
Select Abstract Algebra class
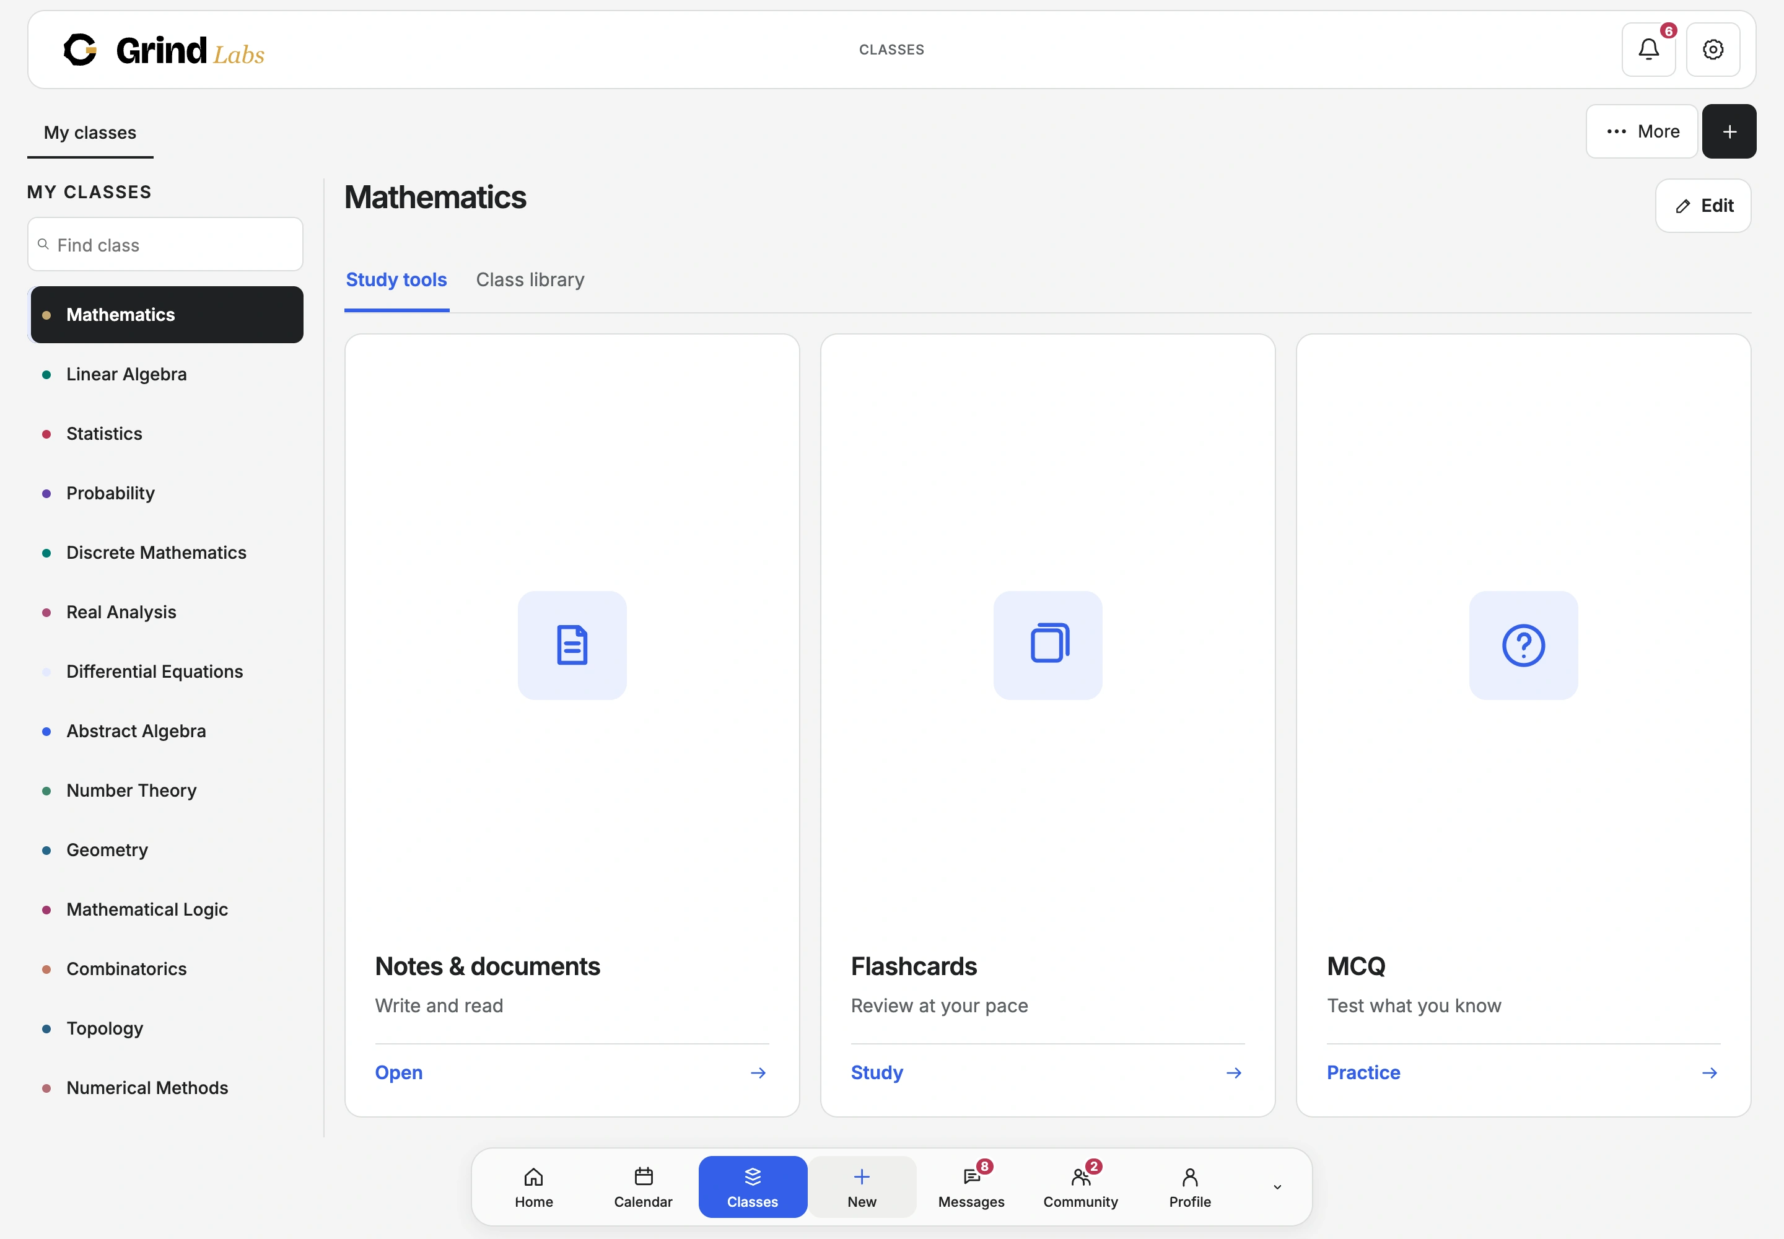165,731
